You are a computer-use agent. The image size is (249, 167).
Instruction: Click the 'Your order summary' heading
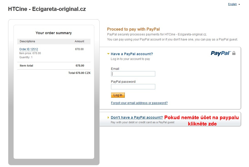pos(54,33)
